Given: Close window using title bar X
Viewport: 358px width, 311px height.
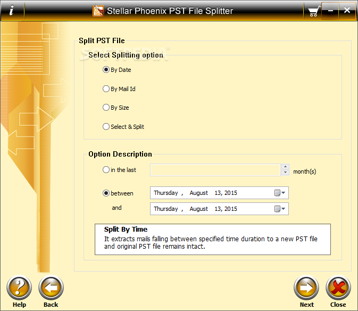Looking at the screenshot, I should [347, 10].
